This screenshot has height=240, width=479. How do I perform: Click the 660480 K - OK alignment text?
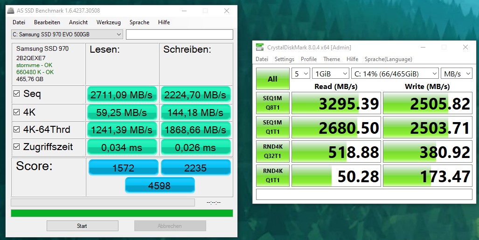(x=35, y=72)
